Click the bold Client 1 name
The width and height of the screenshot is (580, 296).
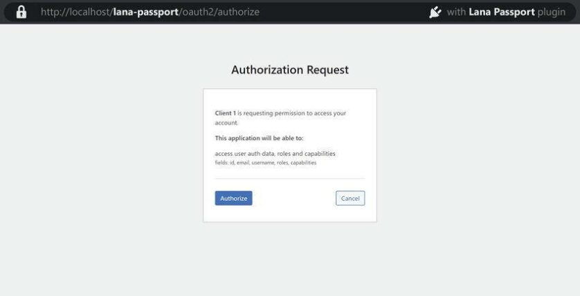[x=225, y=113]
